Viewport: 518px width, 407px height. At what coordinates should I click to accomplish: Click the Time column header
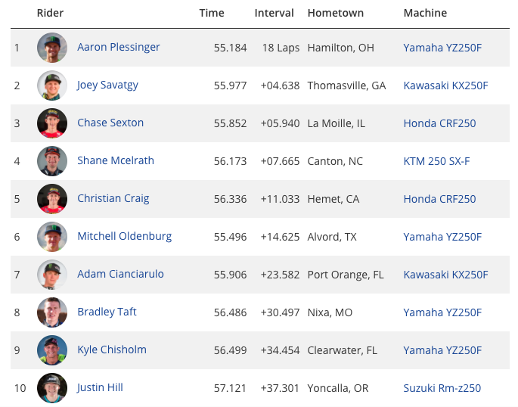(212, 13)
